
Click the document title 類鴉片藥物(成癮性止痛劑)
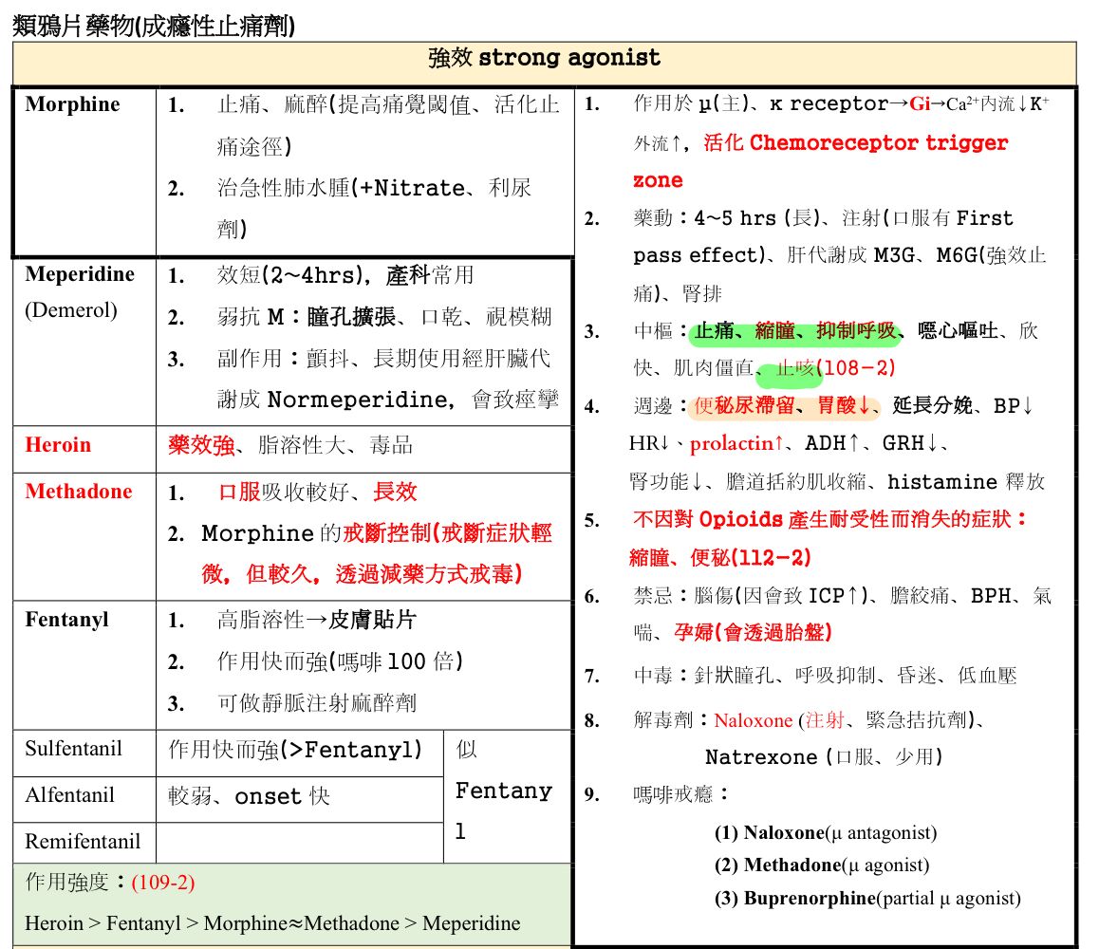[x=153, y=25]
